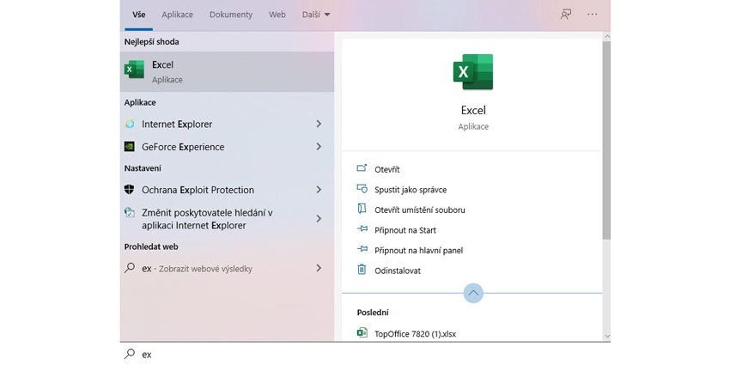Screen dimensions: 730x365
Task: Click the Odinstalovat trash icon
Action: click(362, 270)
